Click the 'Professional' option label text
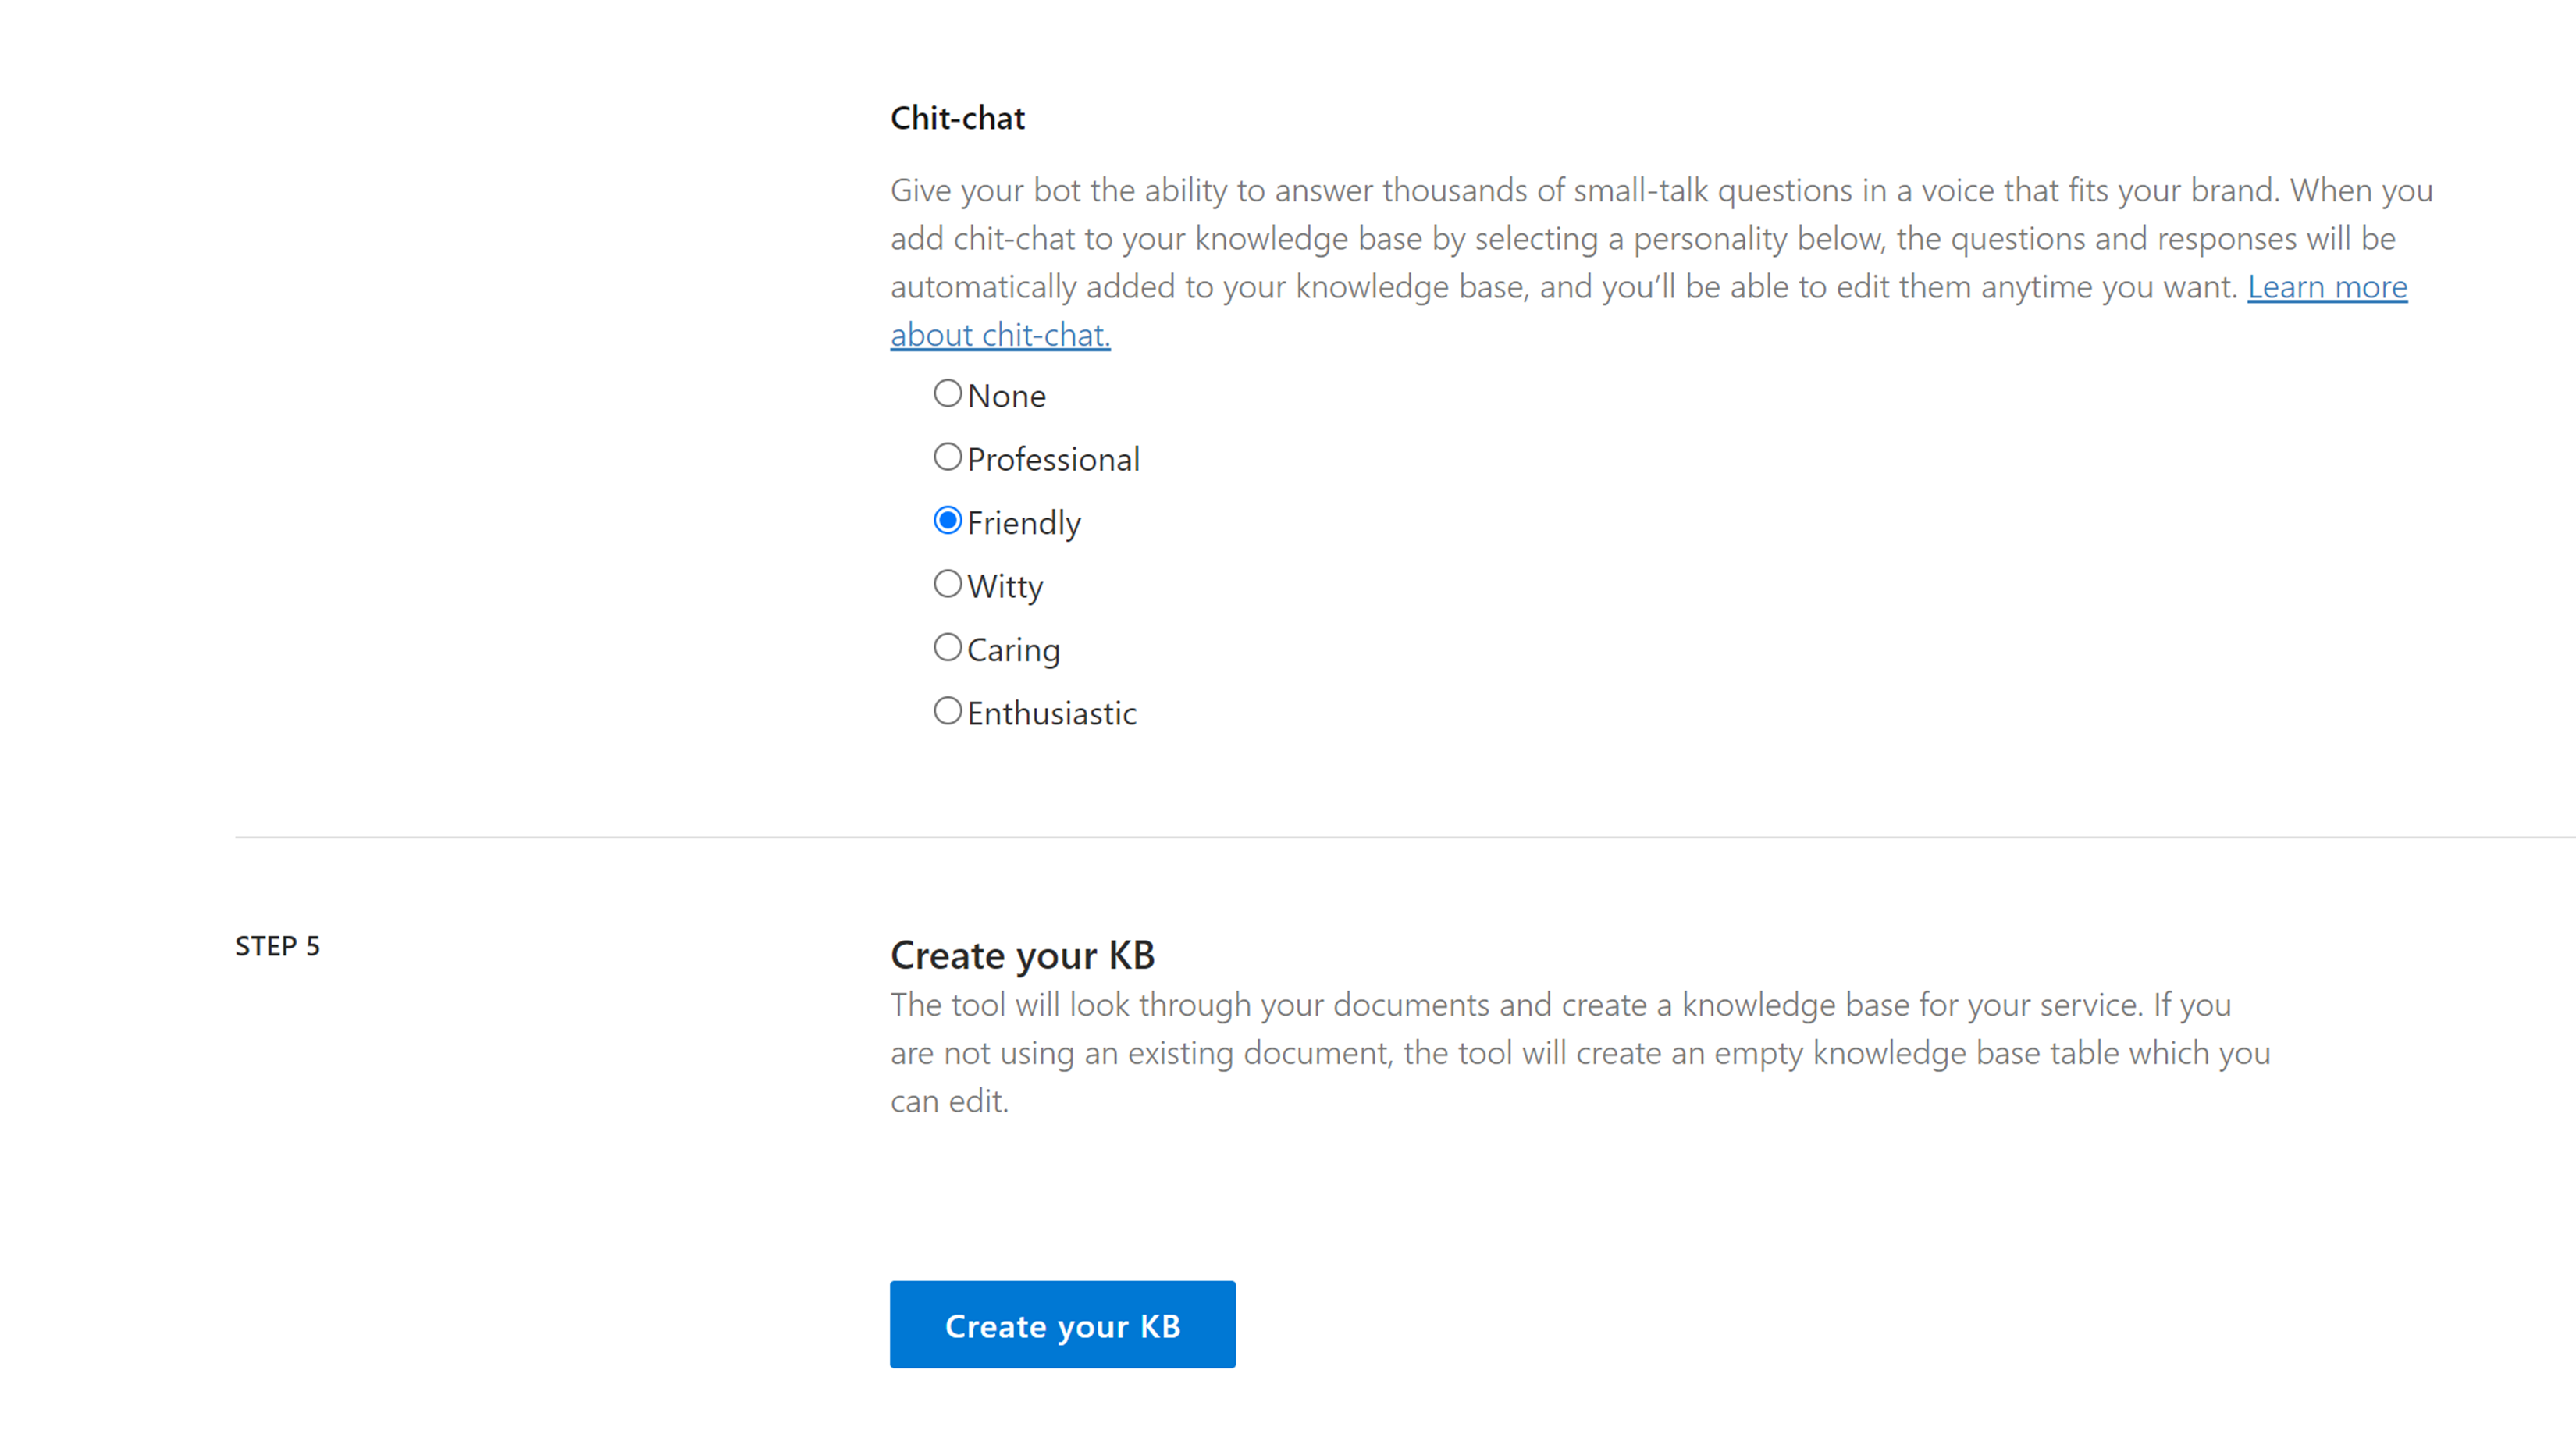The width and height of the screenshot is (2576, 1434). (x=1053, y=459)
